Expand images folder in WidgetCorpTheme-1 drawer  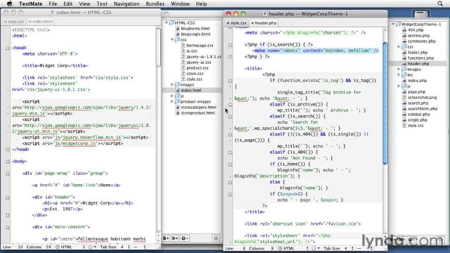coord(399,69)
